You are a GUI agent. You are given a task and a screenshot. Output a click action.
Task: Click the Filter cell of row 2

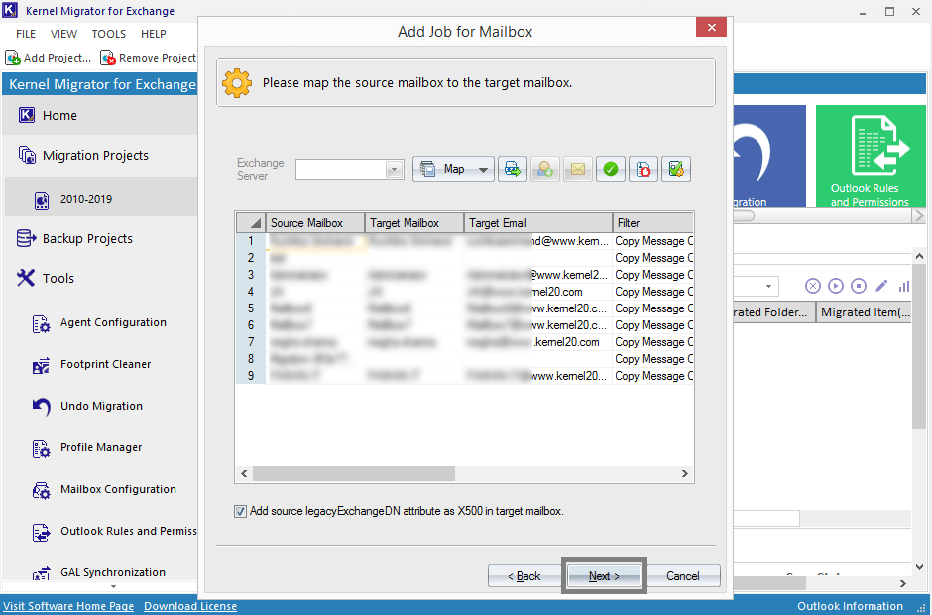click(x=652, y=258)
